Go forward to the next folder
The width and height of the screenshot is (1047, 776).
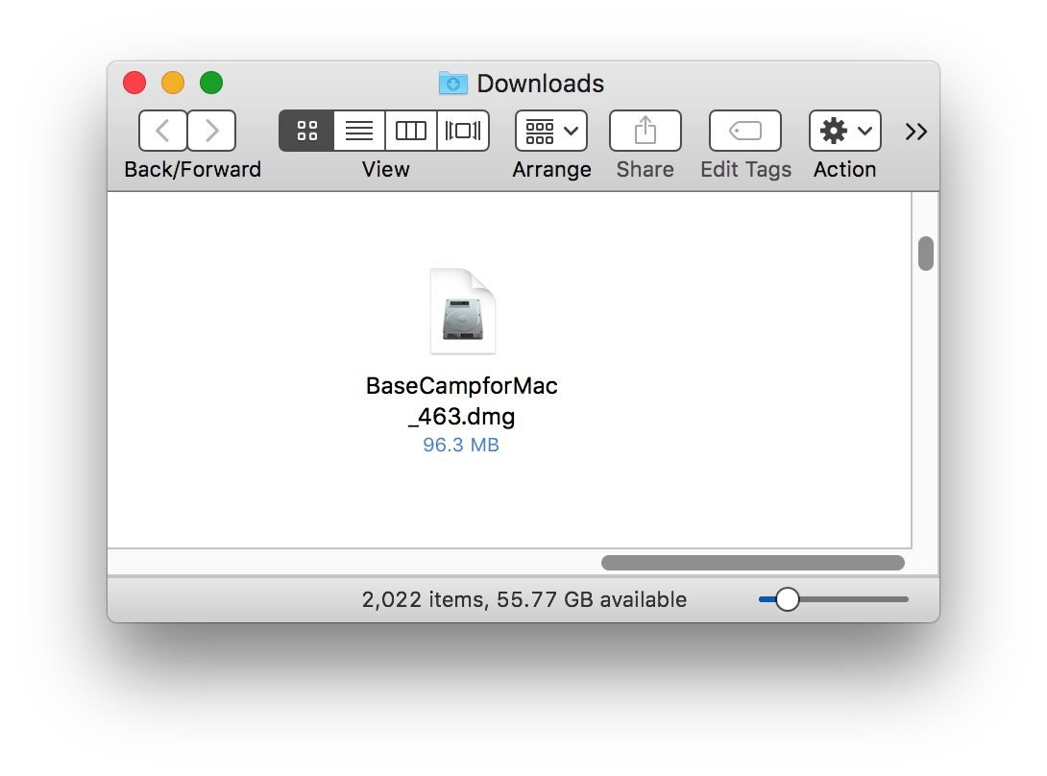211,131
